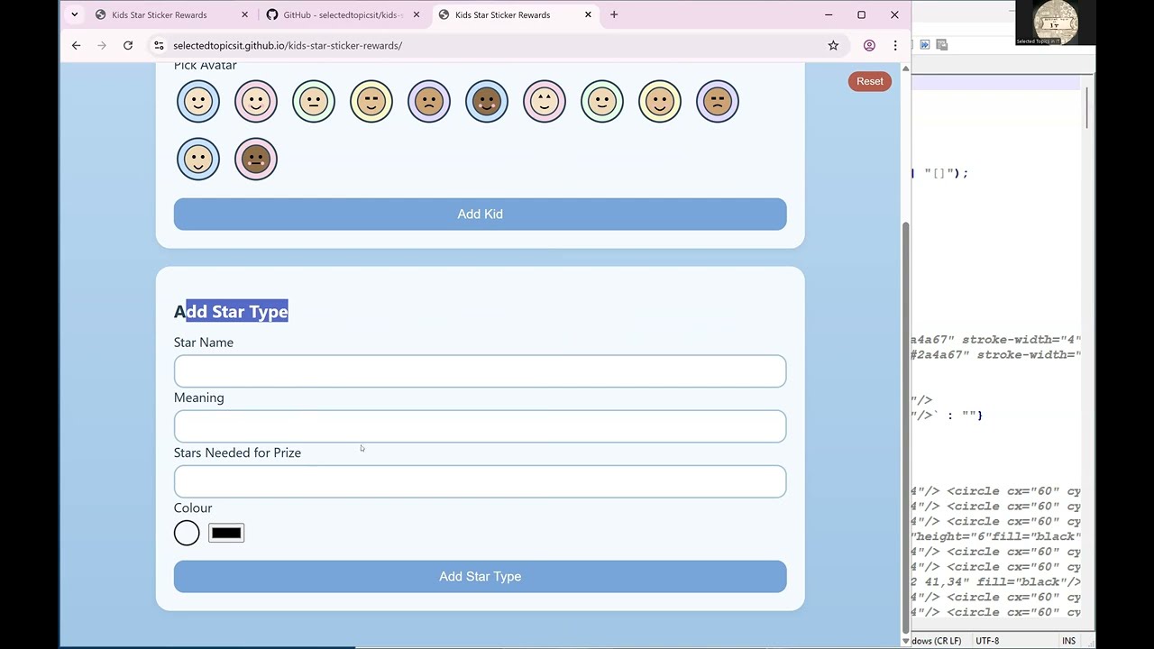This screenshot has height=649, width=1154.
Task: Click UTF-8 in the editor status bar
Action: pos(987,641)
